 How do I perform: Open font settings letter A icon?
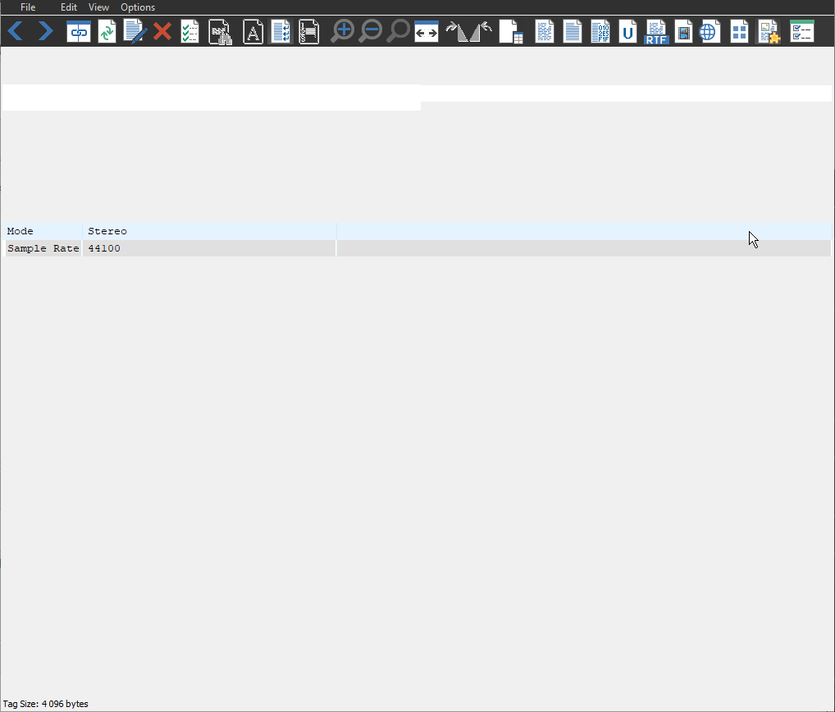point(253,31)
